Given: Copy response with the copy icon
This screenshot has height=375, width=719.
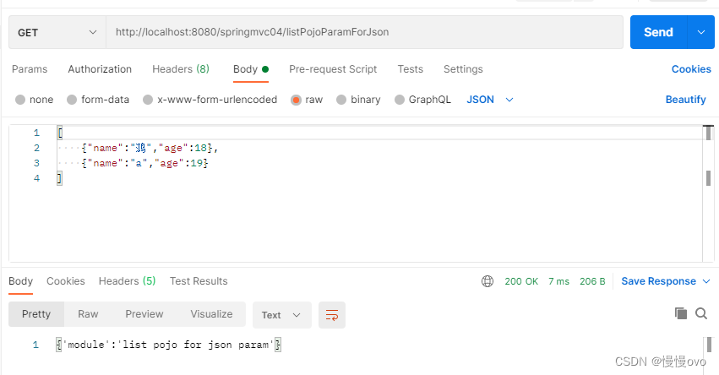Looking at the screenshot, I should tap(681, 313).
